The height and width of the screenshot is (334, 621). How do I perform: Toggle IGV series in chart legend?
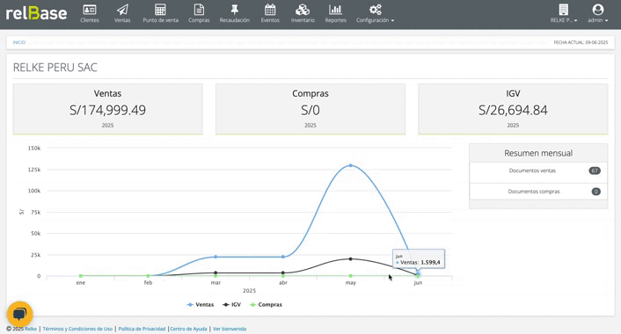pos(231,305)
